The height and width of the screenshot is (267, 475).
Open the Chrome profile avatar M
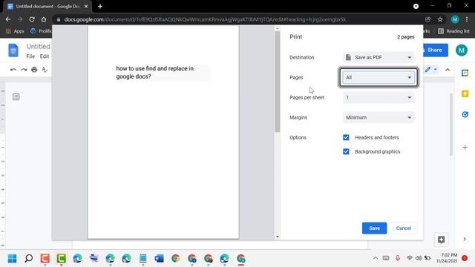tap(455, 19)
